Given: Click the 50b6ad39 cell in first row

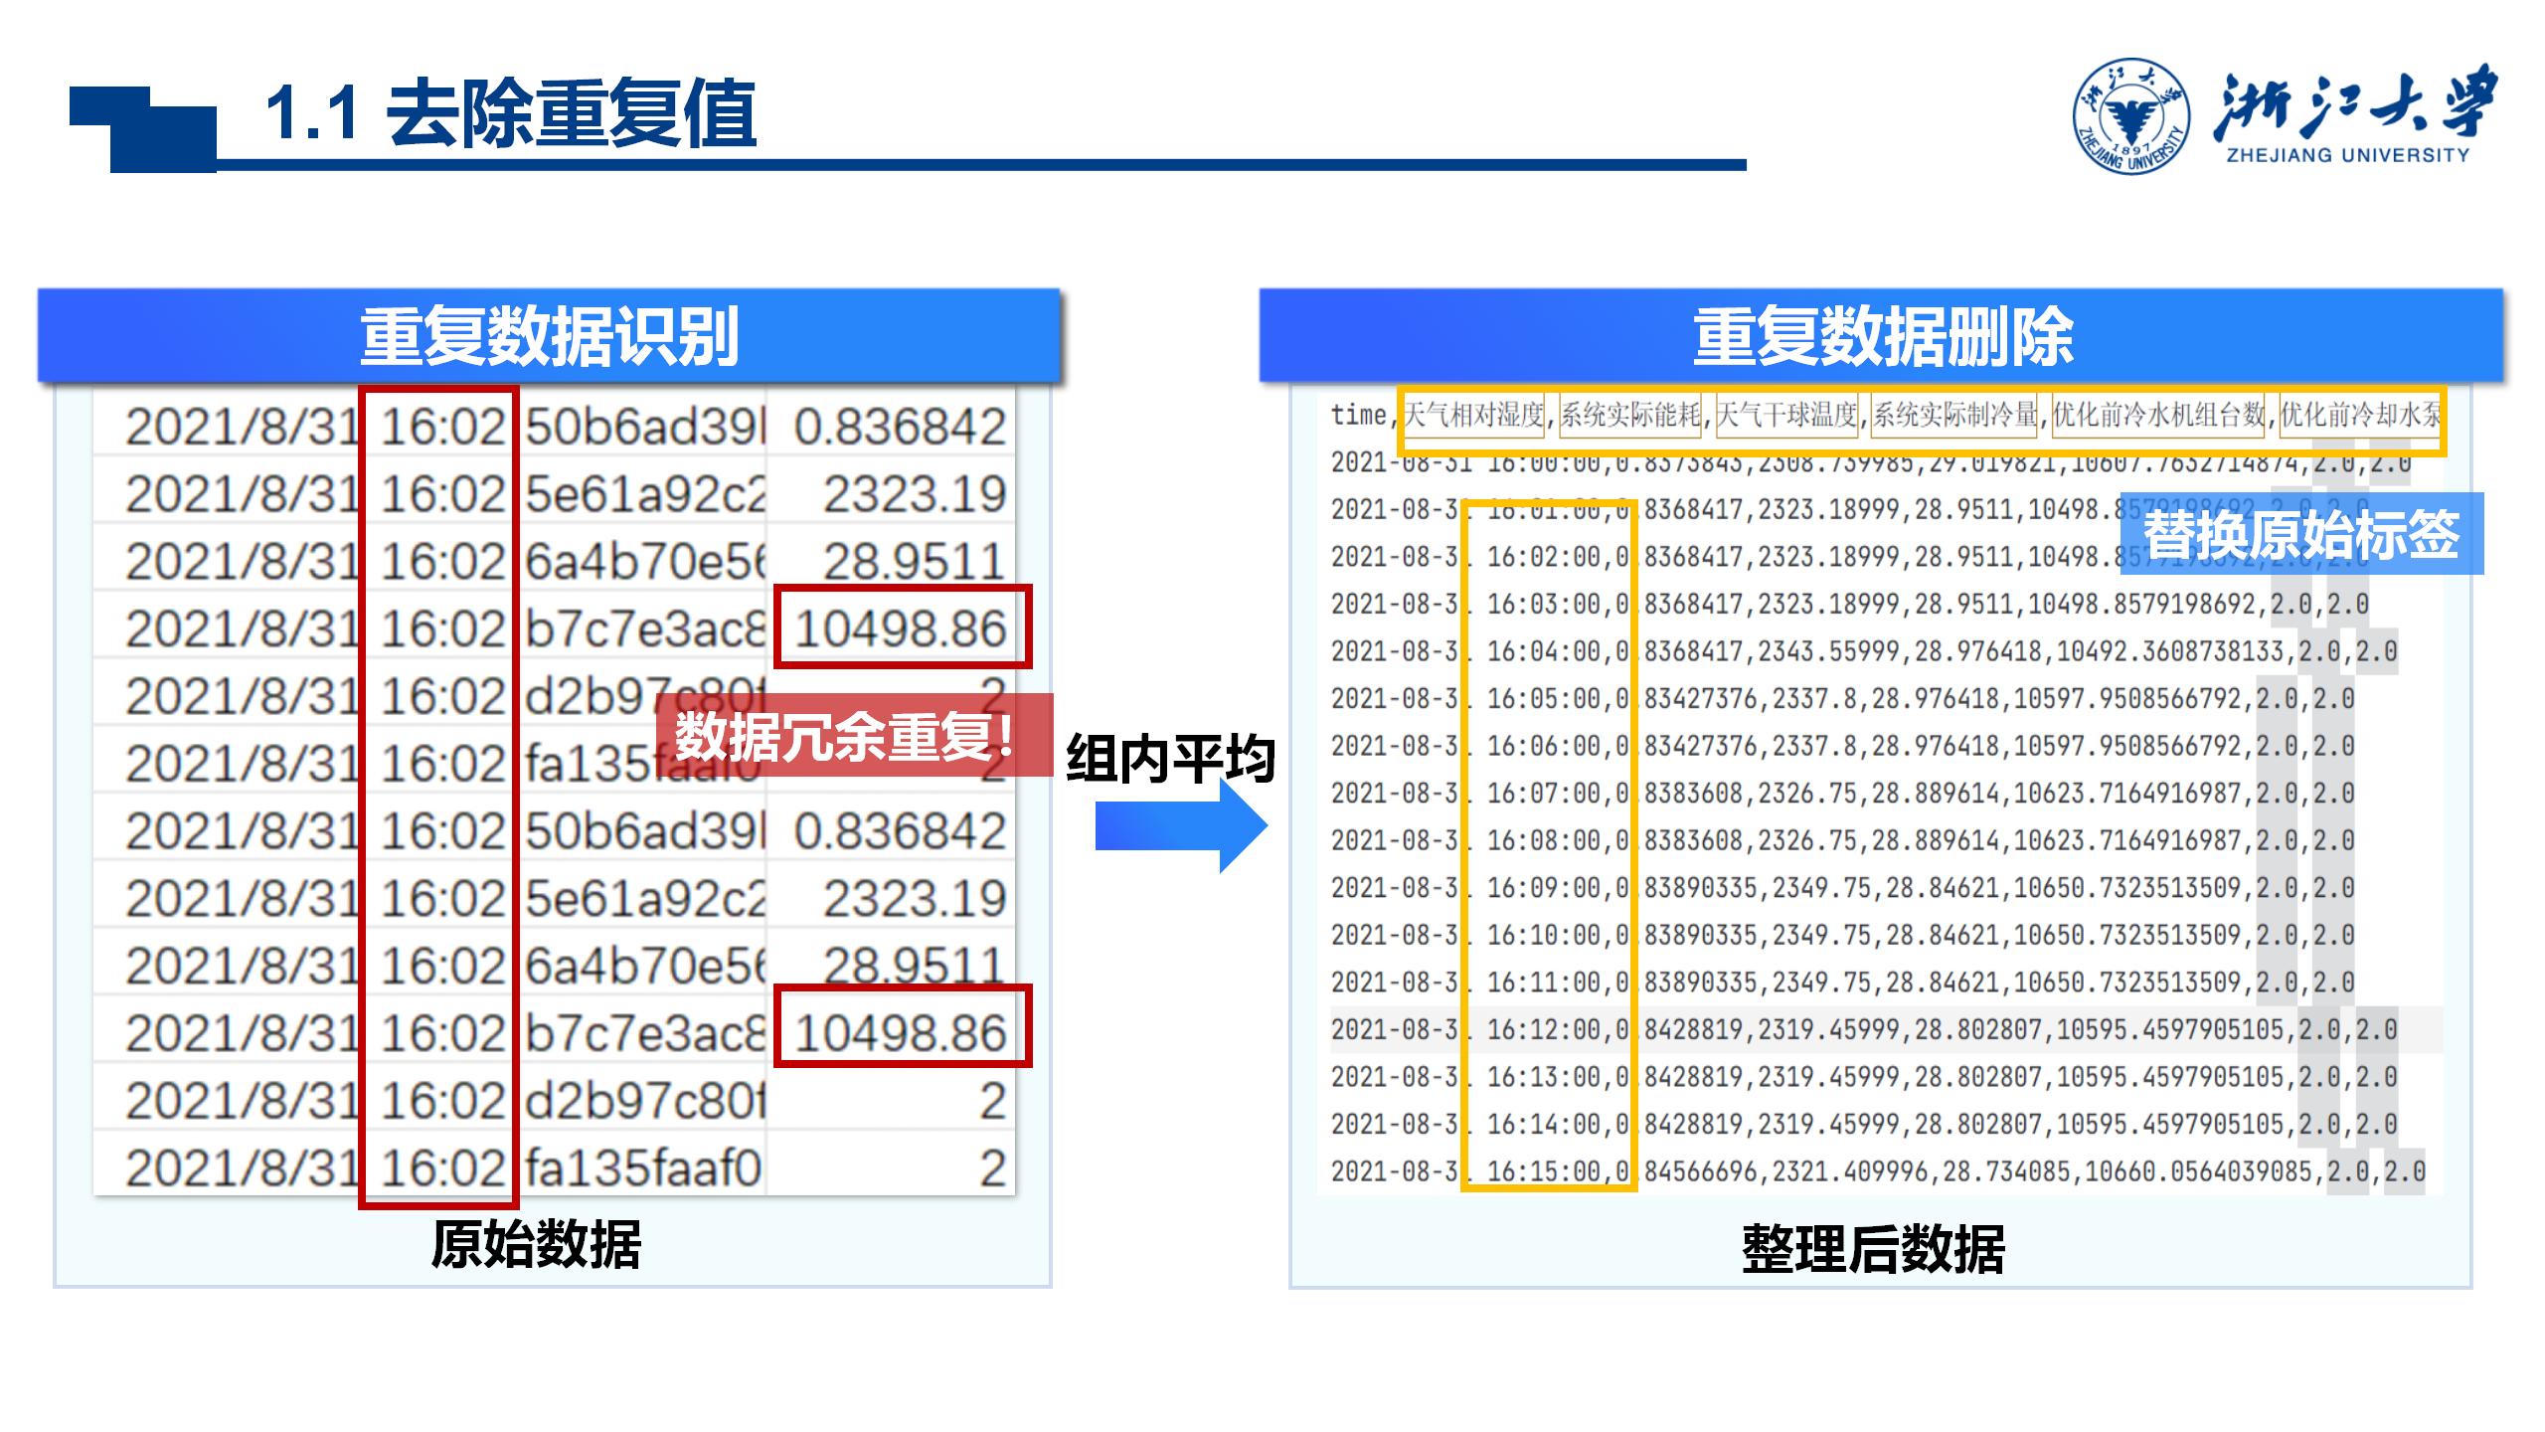Looking at the screenshot, I should [x=644, y=426].
